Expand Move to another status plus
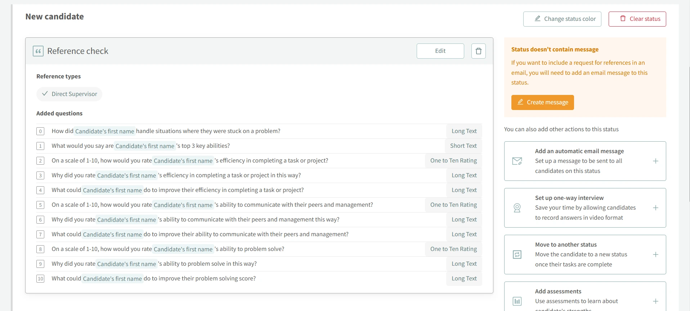Image resolution: width=690 pixels, height=311 pixels. click(655, 255)
